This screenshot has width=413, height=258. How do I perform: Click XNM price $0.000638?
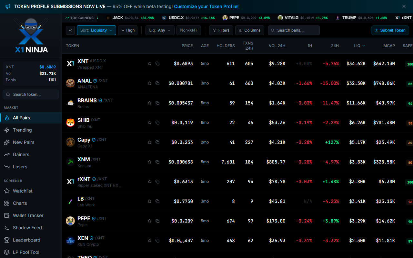tap(181, 162)
